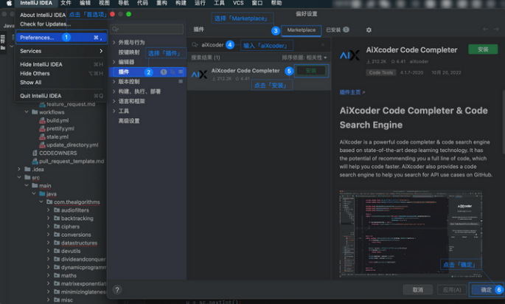Viewport: 505px width, 304px height.
Task: Open the 插件主页 link
Action: [352, 92]
